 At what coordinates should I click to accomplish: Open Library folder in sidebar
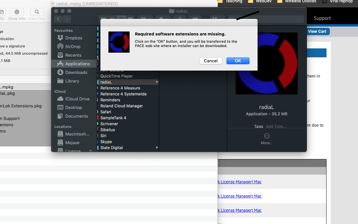68,81
